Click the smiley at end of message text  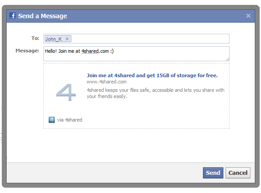[112, 51]
